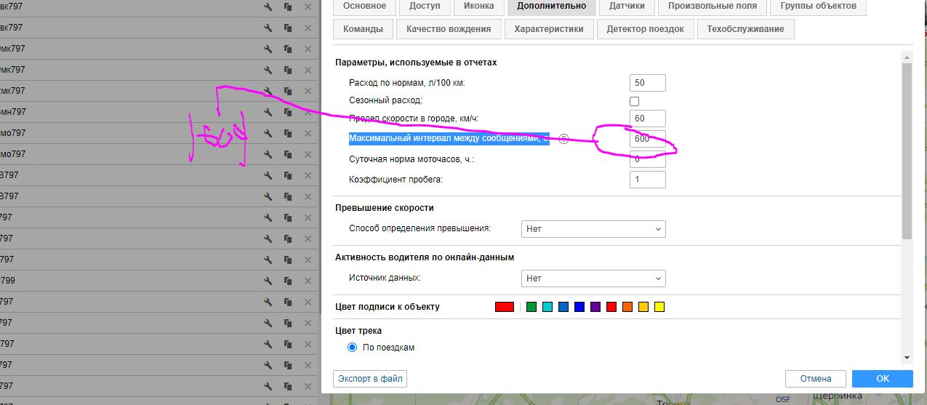
Task: Confirm the dialog with the OK button
Action: [882, 379]
